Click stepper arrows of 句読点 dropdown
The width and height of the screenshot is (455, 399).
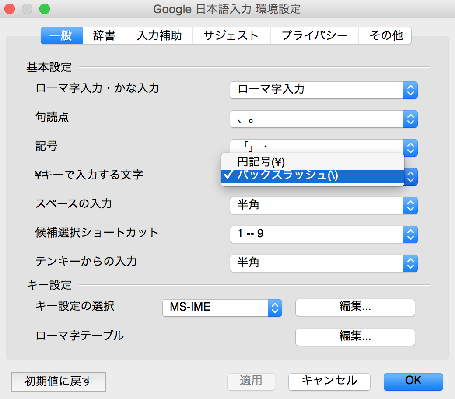[x=410, y=119]
